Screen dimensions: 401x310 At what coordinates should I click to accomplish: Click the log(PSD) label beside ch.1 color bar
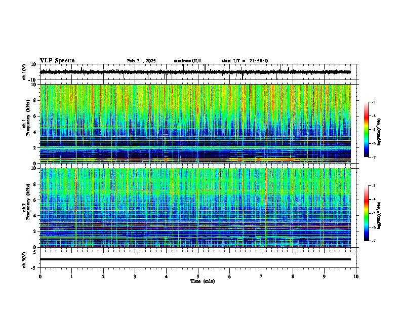(379, 132)
